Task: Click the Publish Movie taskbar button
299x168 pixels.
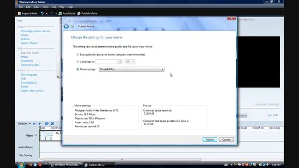Action: coord(99,165)
